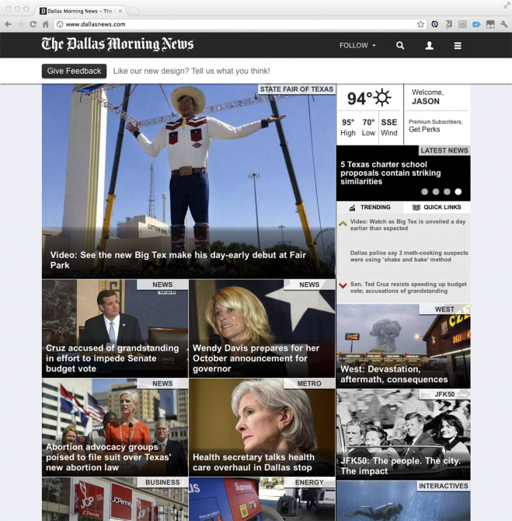Screen dimensions: 512x521
Task: Click the "Like our new design?" text
Action: [x=191, y=71]
